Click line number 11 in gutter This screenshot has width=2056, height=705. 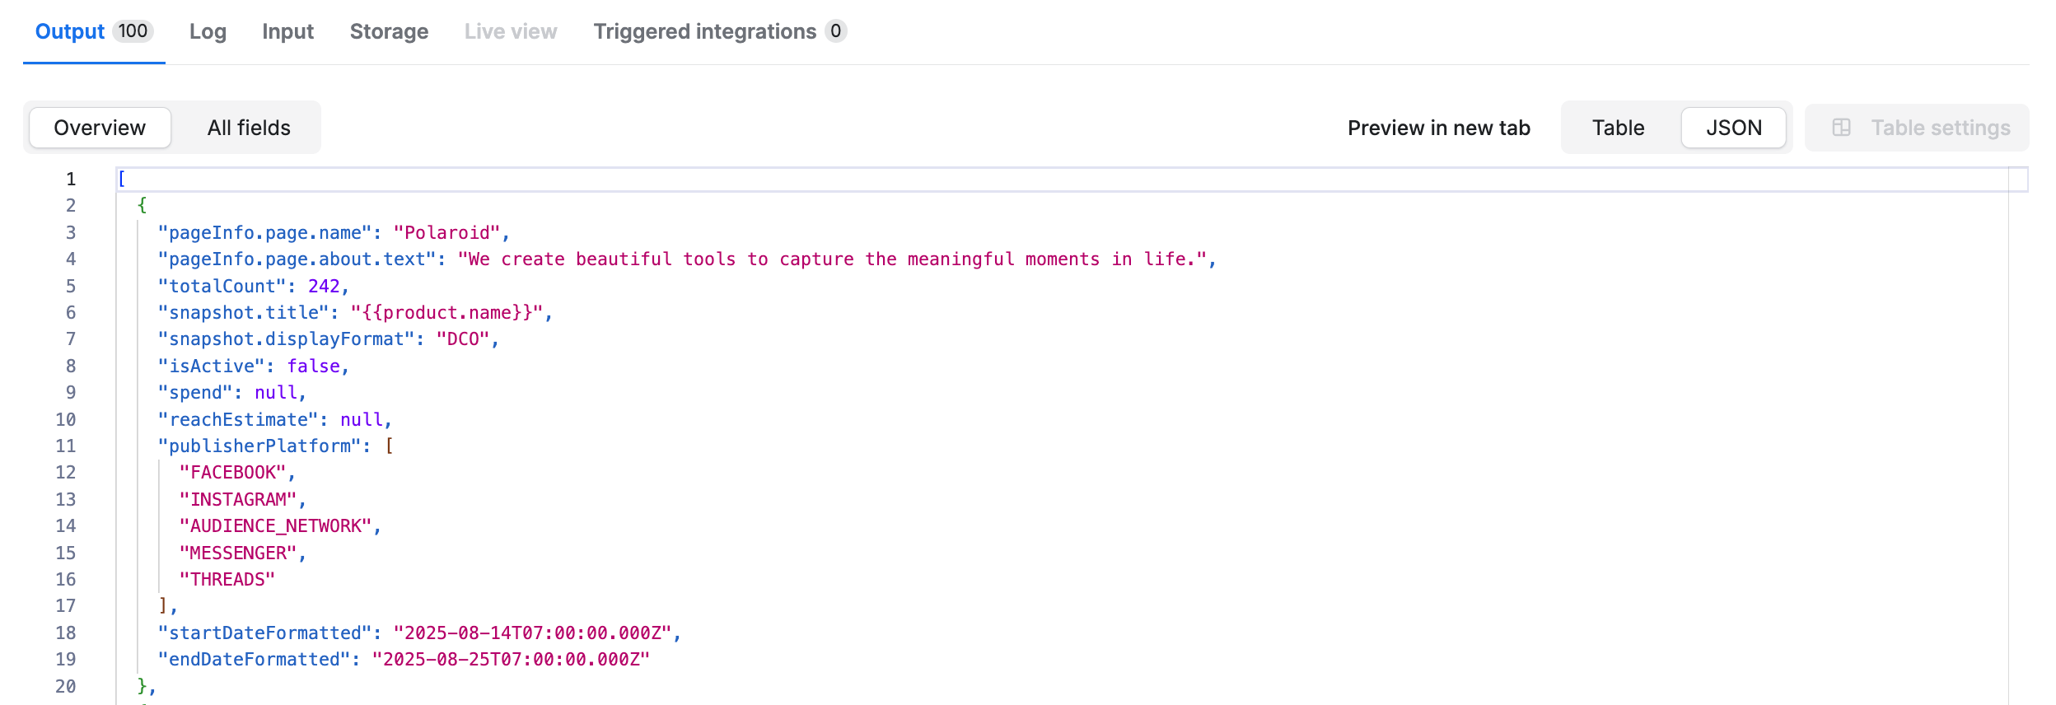click(66, 446)
